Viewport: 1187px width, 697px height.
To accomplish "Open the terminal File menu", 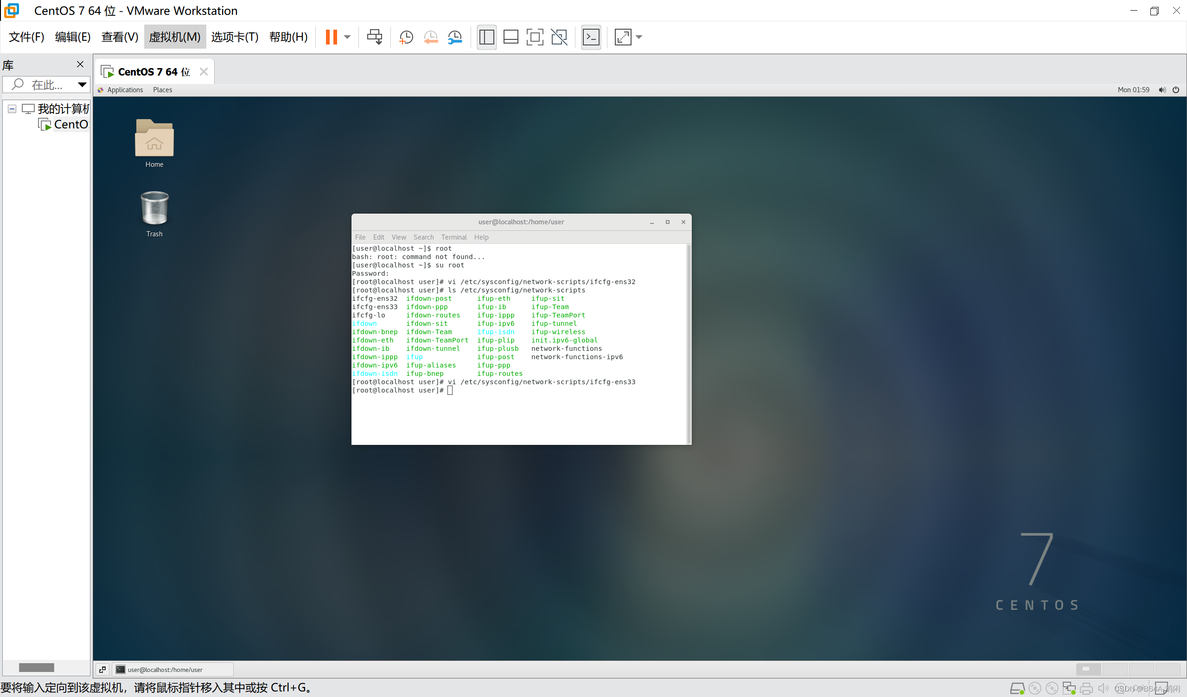I will pos(360,237).
